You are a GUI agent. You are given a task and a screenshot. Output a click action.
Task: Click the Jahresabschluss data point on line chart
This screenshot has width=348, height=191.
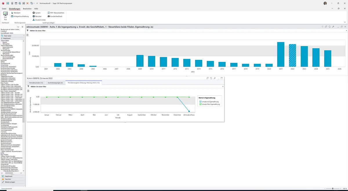189,111
